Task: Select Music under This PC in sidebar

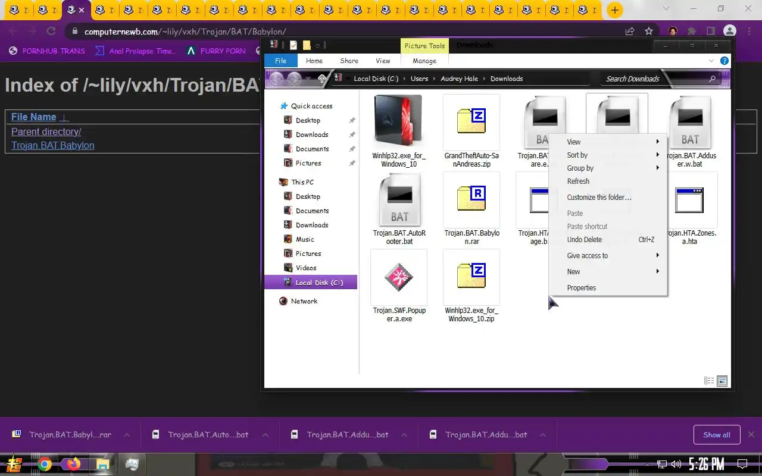Action: [x=305, y=239]
